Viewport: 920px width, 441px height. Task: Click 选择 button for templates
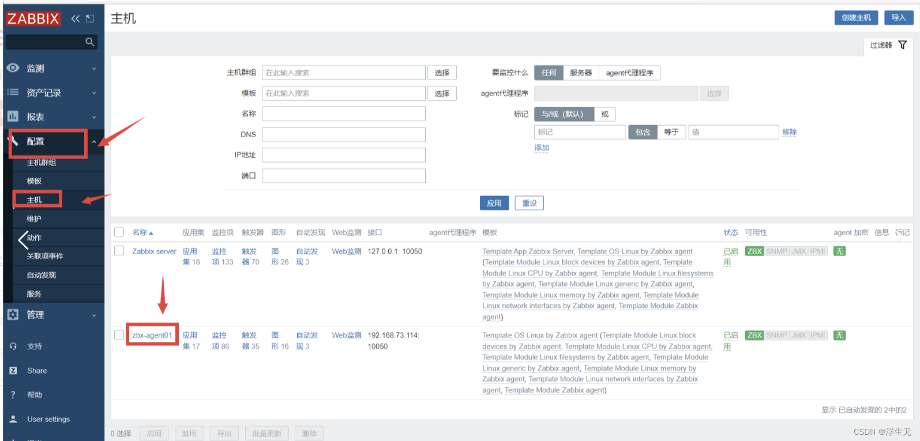pyautogui.click(x=442, y=93)
